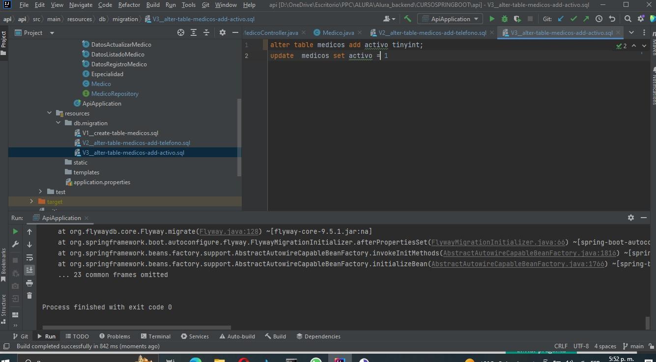Open Terminal tool window tab
The height and width of the screenshot is (362, 656).
pos(156,336)
